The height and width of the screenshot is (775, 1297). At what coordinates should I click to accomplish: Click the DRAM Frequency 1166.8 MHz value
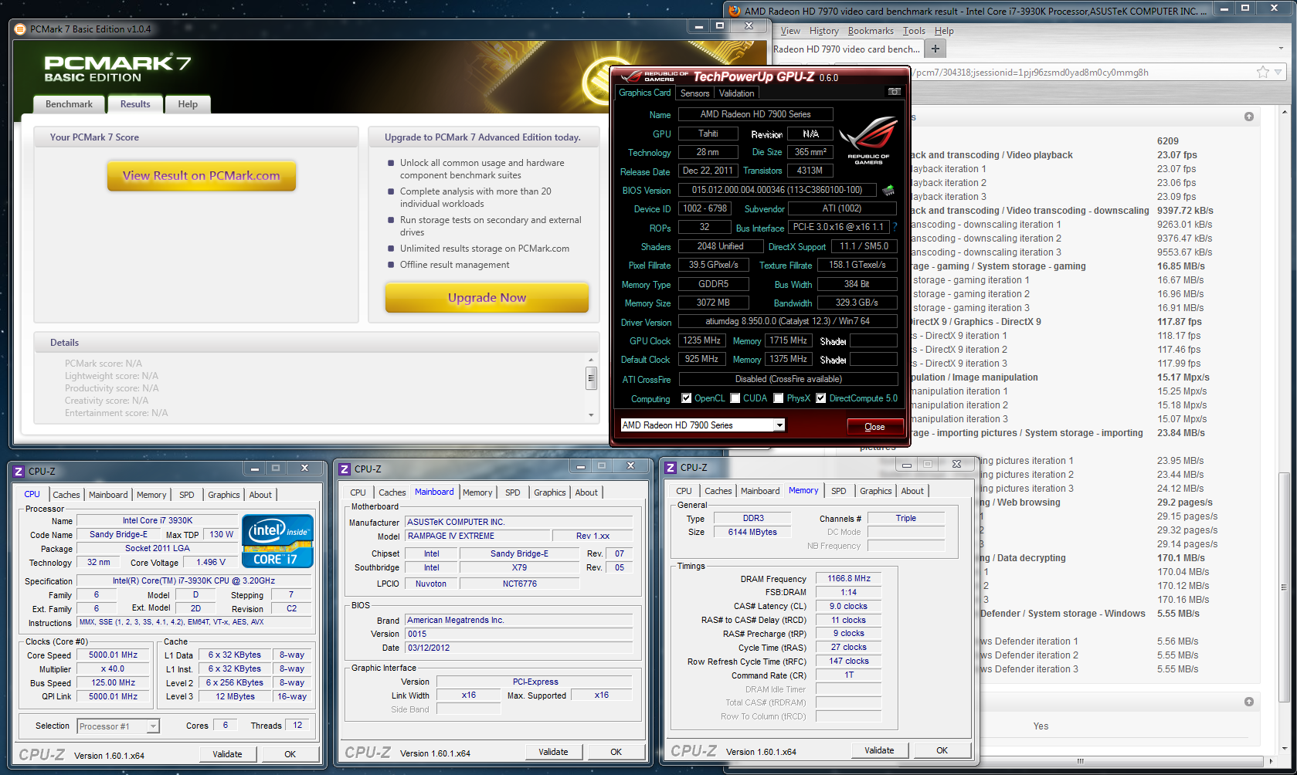pyautogui.click(x=849, y=578)
